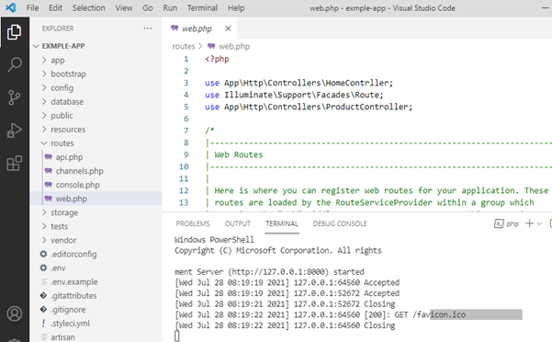Open the launch profile dropdown beside plus
Viewport: 552px width, 342px height.
coord(539,223)
